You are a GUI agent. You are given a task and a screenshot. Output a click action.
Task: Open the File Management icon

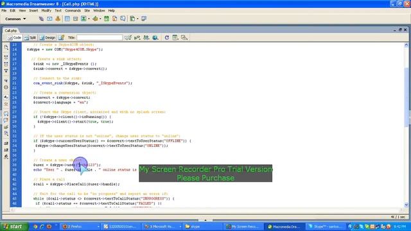tap(146, 38)
